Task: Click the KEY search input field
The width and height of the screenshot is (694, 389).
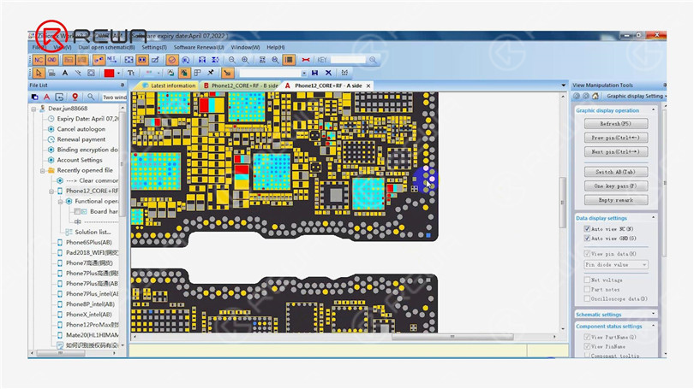Action: click(x=348, y=60)
